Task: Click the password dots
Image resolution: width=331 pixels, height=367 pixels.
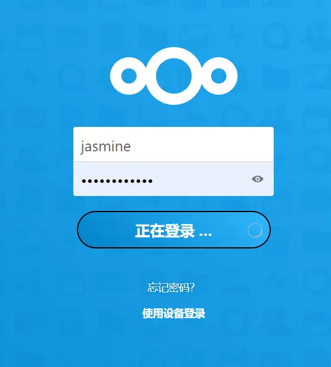Action: click(117, 181)
